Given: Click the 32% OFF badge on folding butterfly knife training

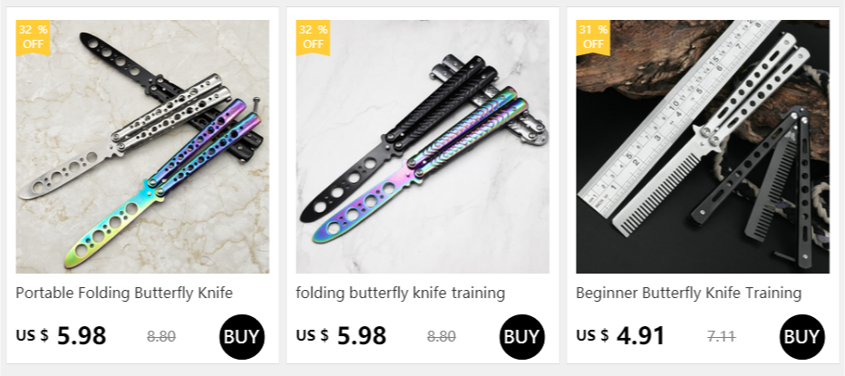Looking at the screenshot, I should tap(313, 37).
